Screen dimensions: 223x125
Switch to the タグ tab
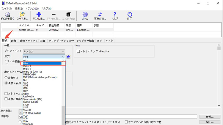(x=99, y=41)
